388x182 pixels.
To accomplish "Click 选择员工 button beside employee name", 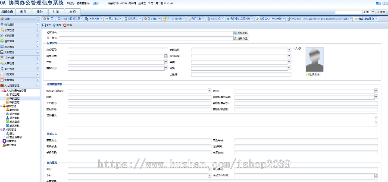I will (x=241, y=38).
